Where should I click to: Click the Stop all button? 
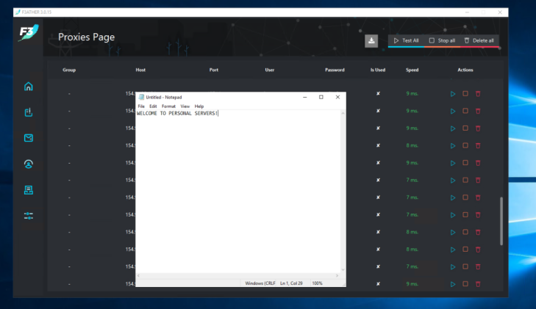442,40
